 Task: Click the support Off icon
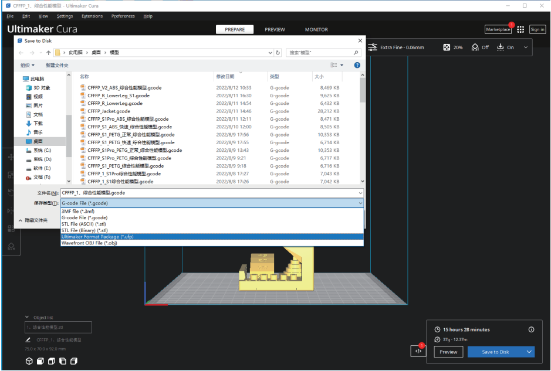tap(475, 47)
